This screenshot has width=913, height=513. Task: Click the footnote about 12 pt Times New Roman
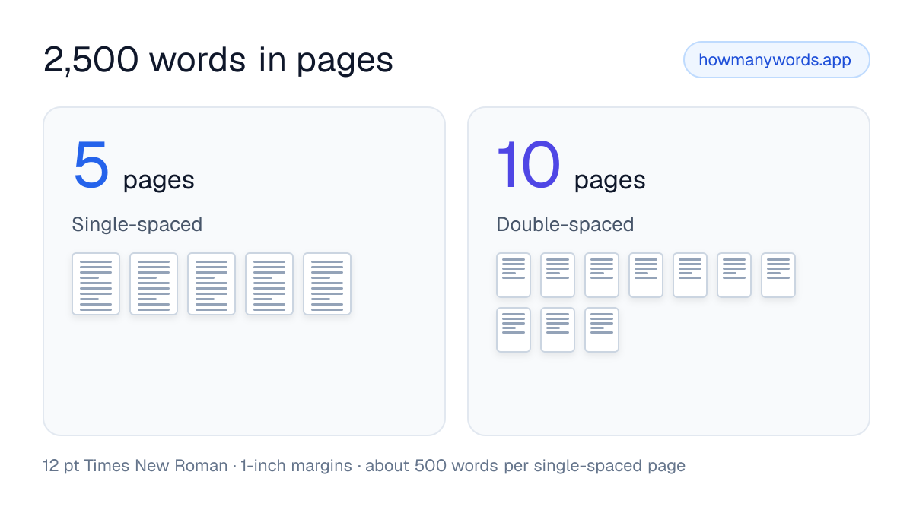(x=364, y=466)
